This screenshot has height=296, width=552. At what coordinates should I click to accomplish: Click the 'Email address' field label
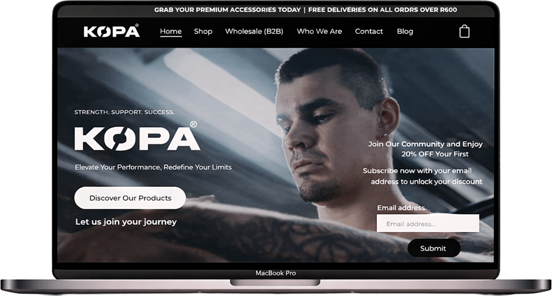(401, 208)
